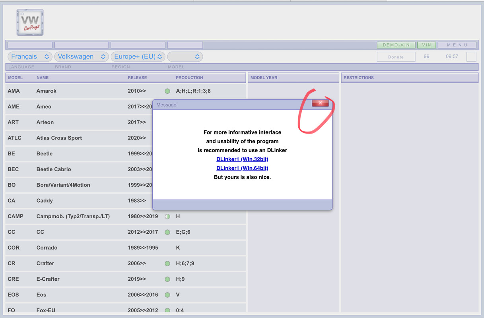484x318 pixels.
Task: Click the Donate button
Action: coord(396,57)
